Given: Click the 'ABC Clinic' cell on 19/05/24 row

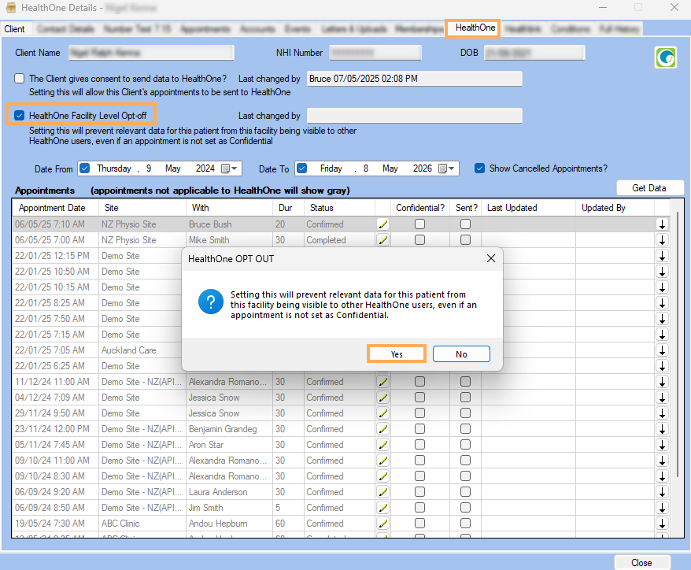Looking at the screenshot, I should [142, 524].
